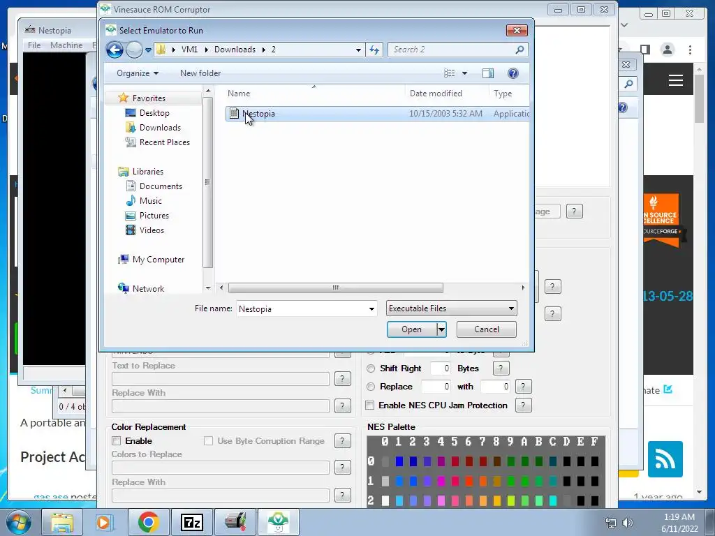Tick Color Replacement Enable checkbox
This screenshot has height=536, width=715.
pyautogui.click(x=117, y=441)
